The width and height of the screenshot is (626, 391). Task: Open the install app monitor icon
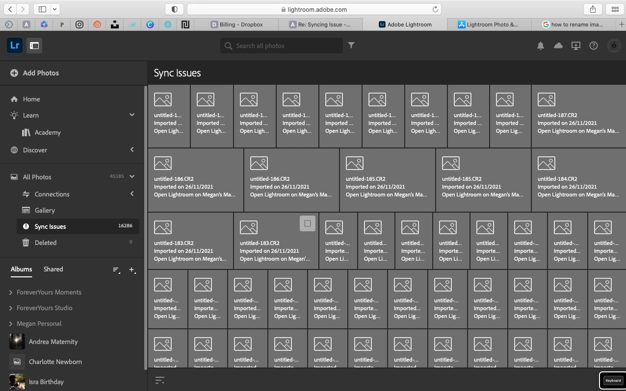click(x=576, y=46)
